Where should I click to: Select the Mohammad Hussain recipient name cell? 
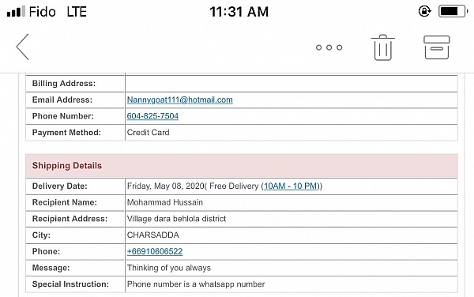click(291, 202)
